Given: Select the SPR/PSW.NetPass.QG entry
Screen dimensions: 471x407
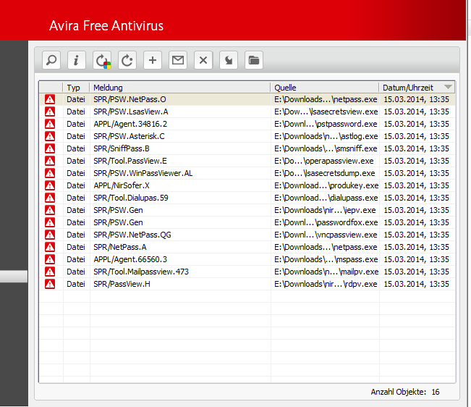Looking at the screenshot, I should click(x=247, y=235).
